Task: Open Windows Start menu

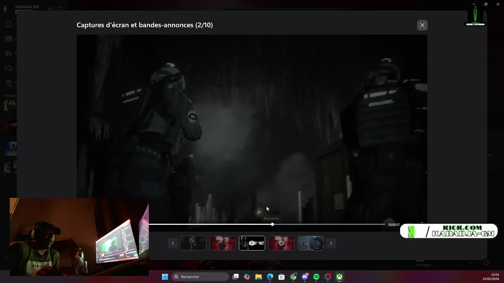Action: (x=165, y=277)
